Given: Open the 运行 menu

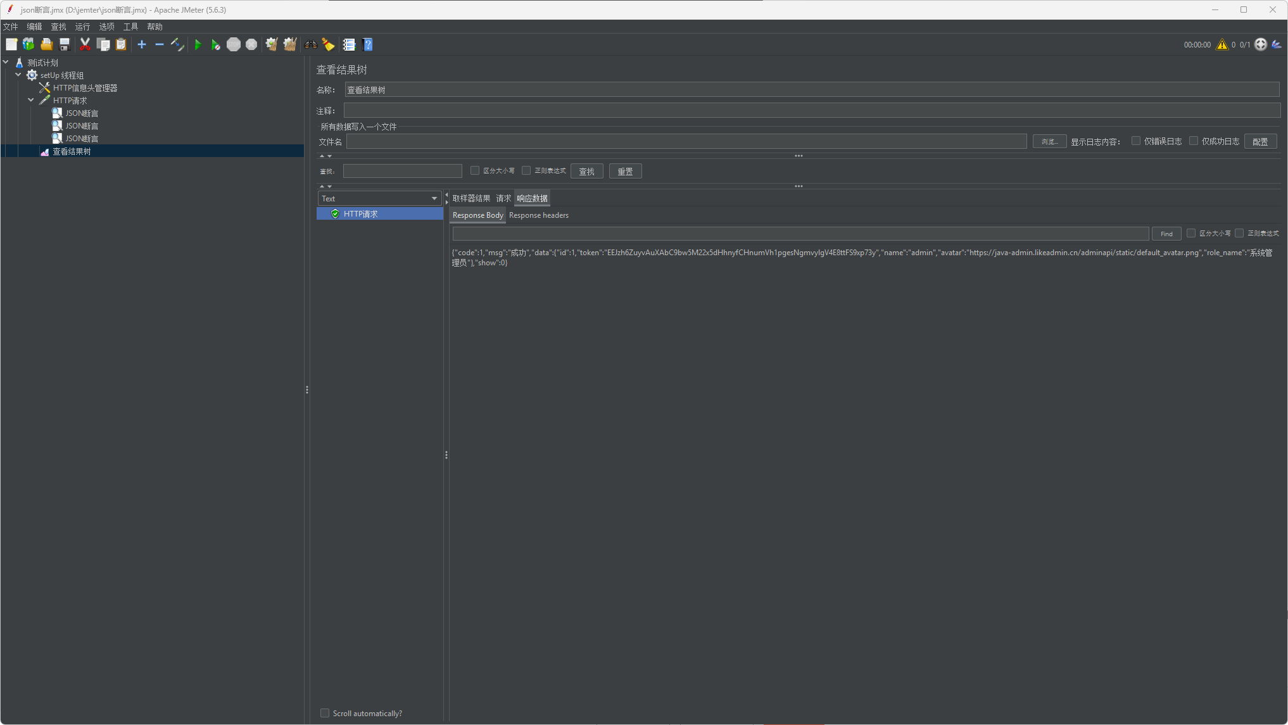Looking at the screenshot, I should (82, 27).
